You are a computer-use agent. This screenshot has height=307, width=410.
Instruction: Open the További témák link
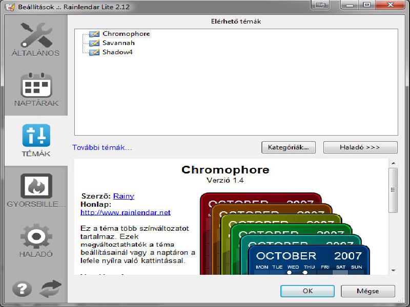point(102,147)
